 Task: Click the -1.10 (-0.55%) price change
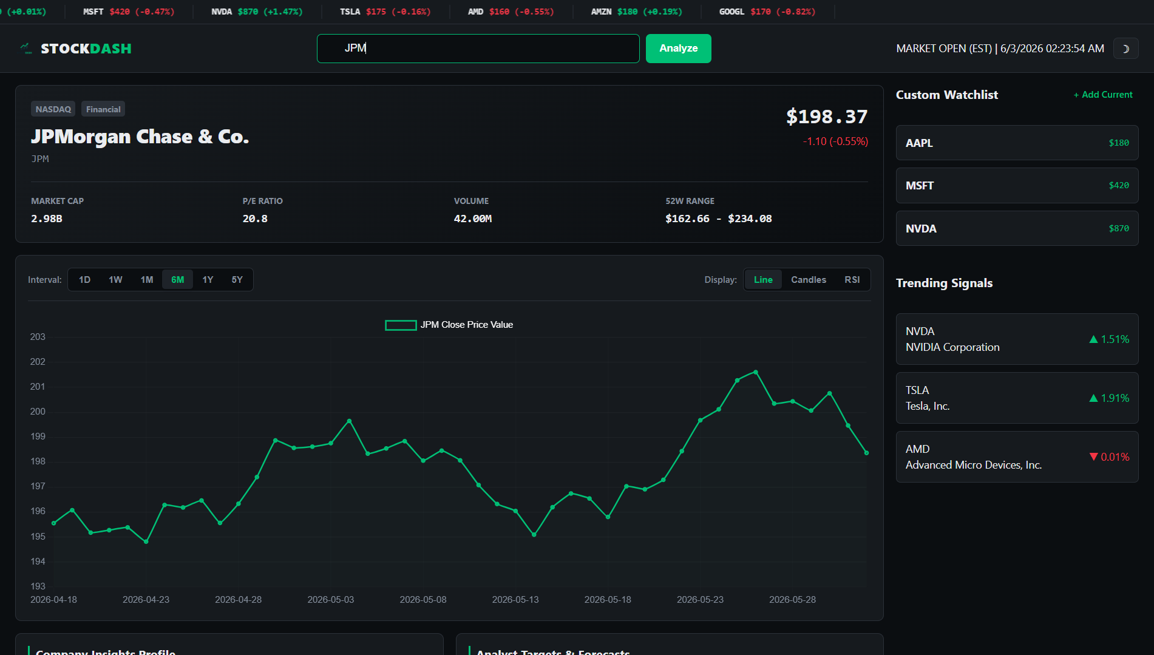pos(835,141)
